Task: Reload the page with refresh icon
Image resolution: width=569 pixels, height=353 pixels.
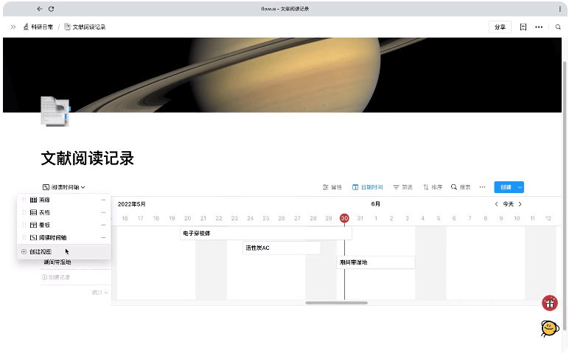Action: [51, 9]
